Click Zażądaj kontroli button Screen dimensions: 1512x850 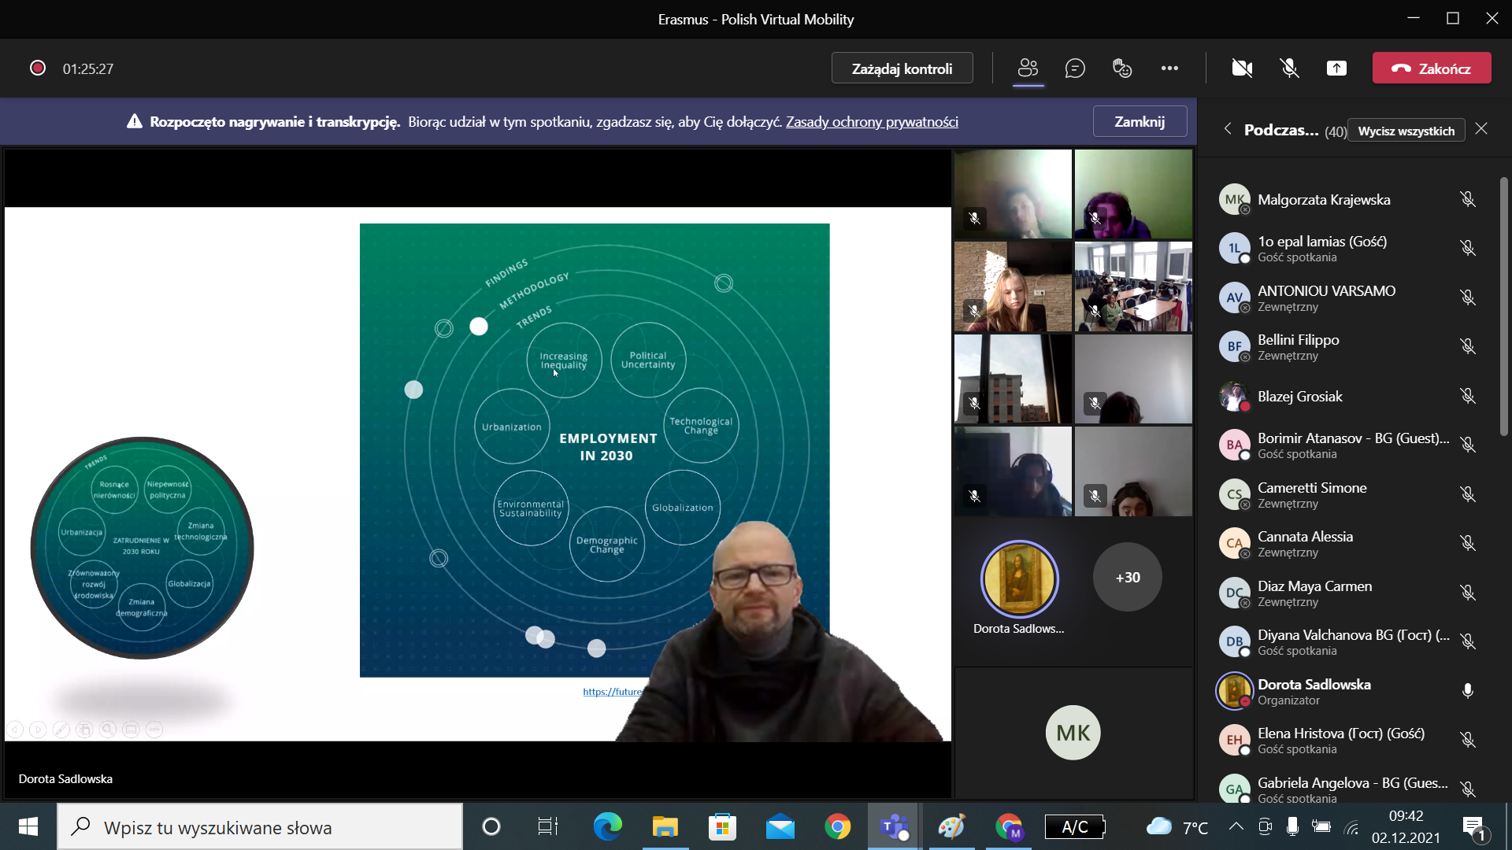[902, 68]
